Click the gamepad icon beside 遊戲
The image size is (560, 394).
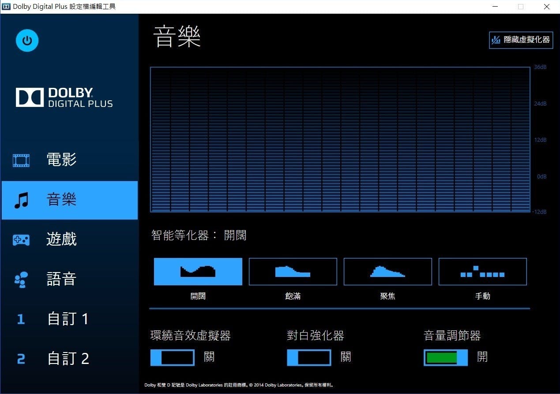[21, 240]
